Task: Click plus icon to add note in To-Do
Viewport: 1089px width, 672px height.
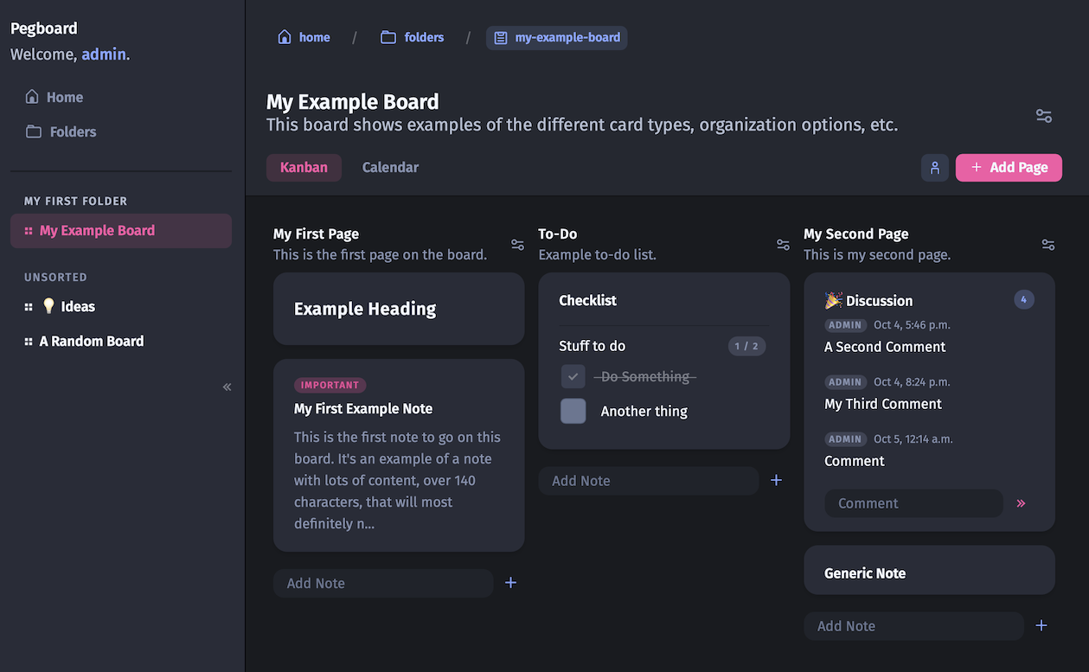Action: click(x=776, y=480)
